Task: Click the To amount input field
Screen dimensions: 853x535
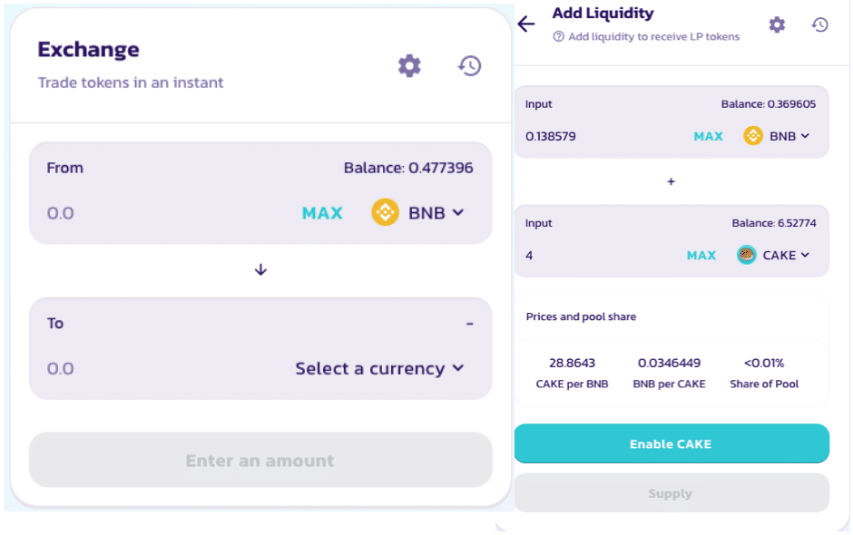Action: coord(136,368)
